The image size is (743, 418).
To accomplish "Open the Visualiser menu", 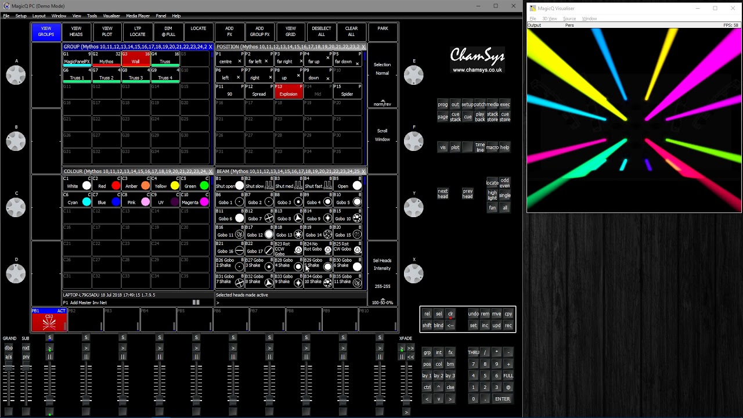I will pos(111,16).
